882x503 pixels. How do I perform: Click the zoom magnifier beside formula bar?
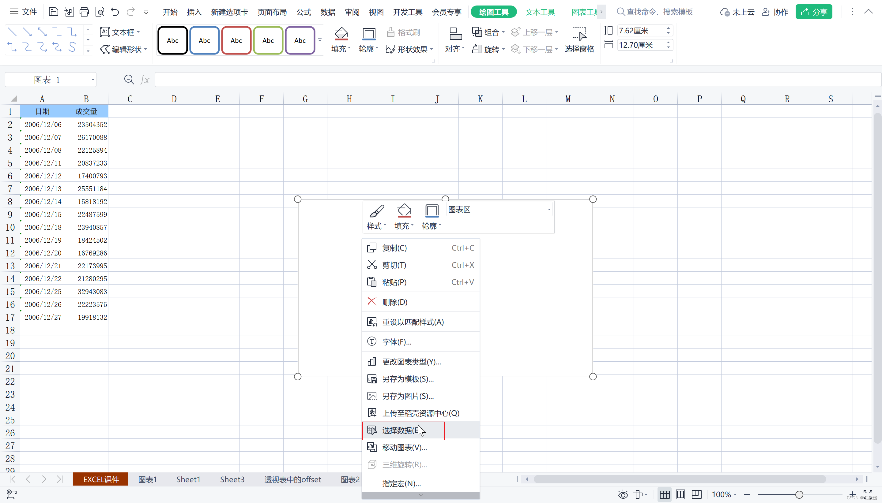129,80
